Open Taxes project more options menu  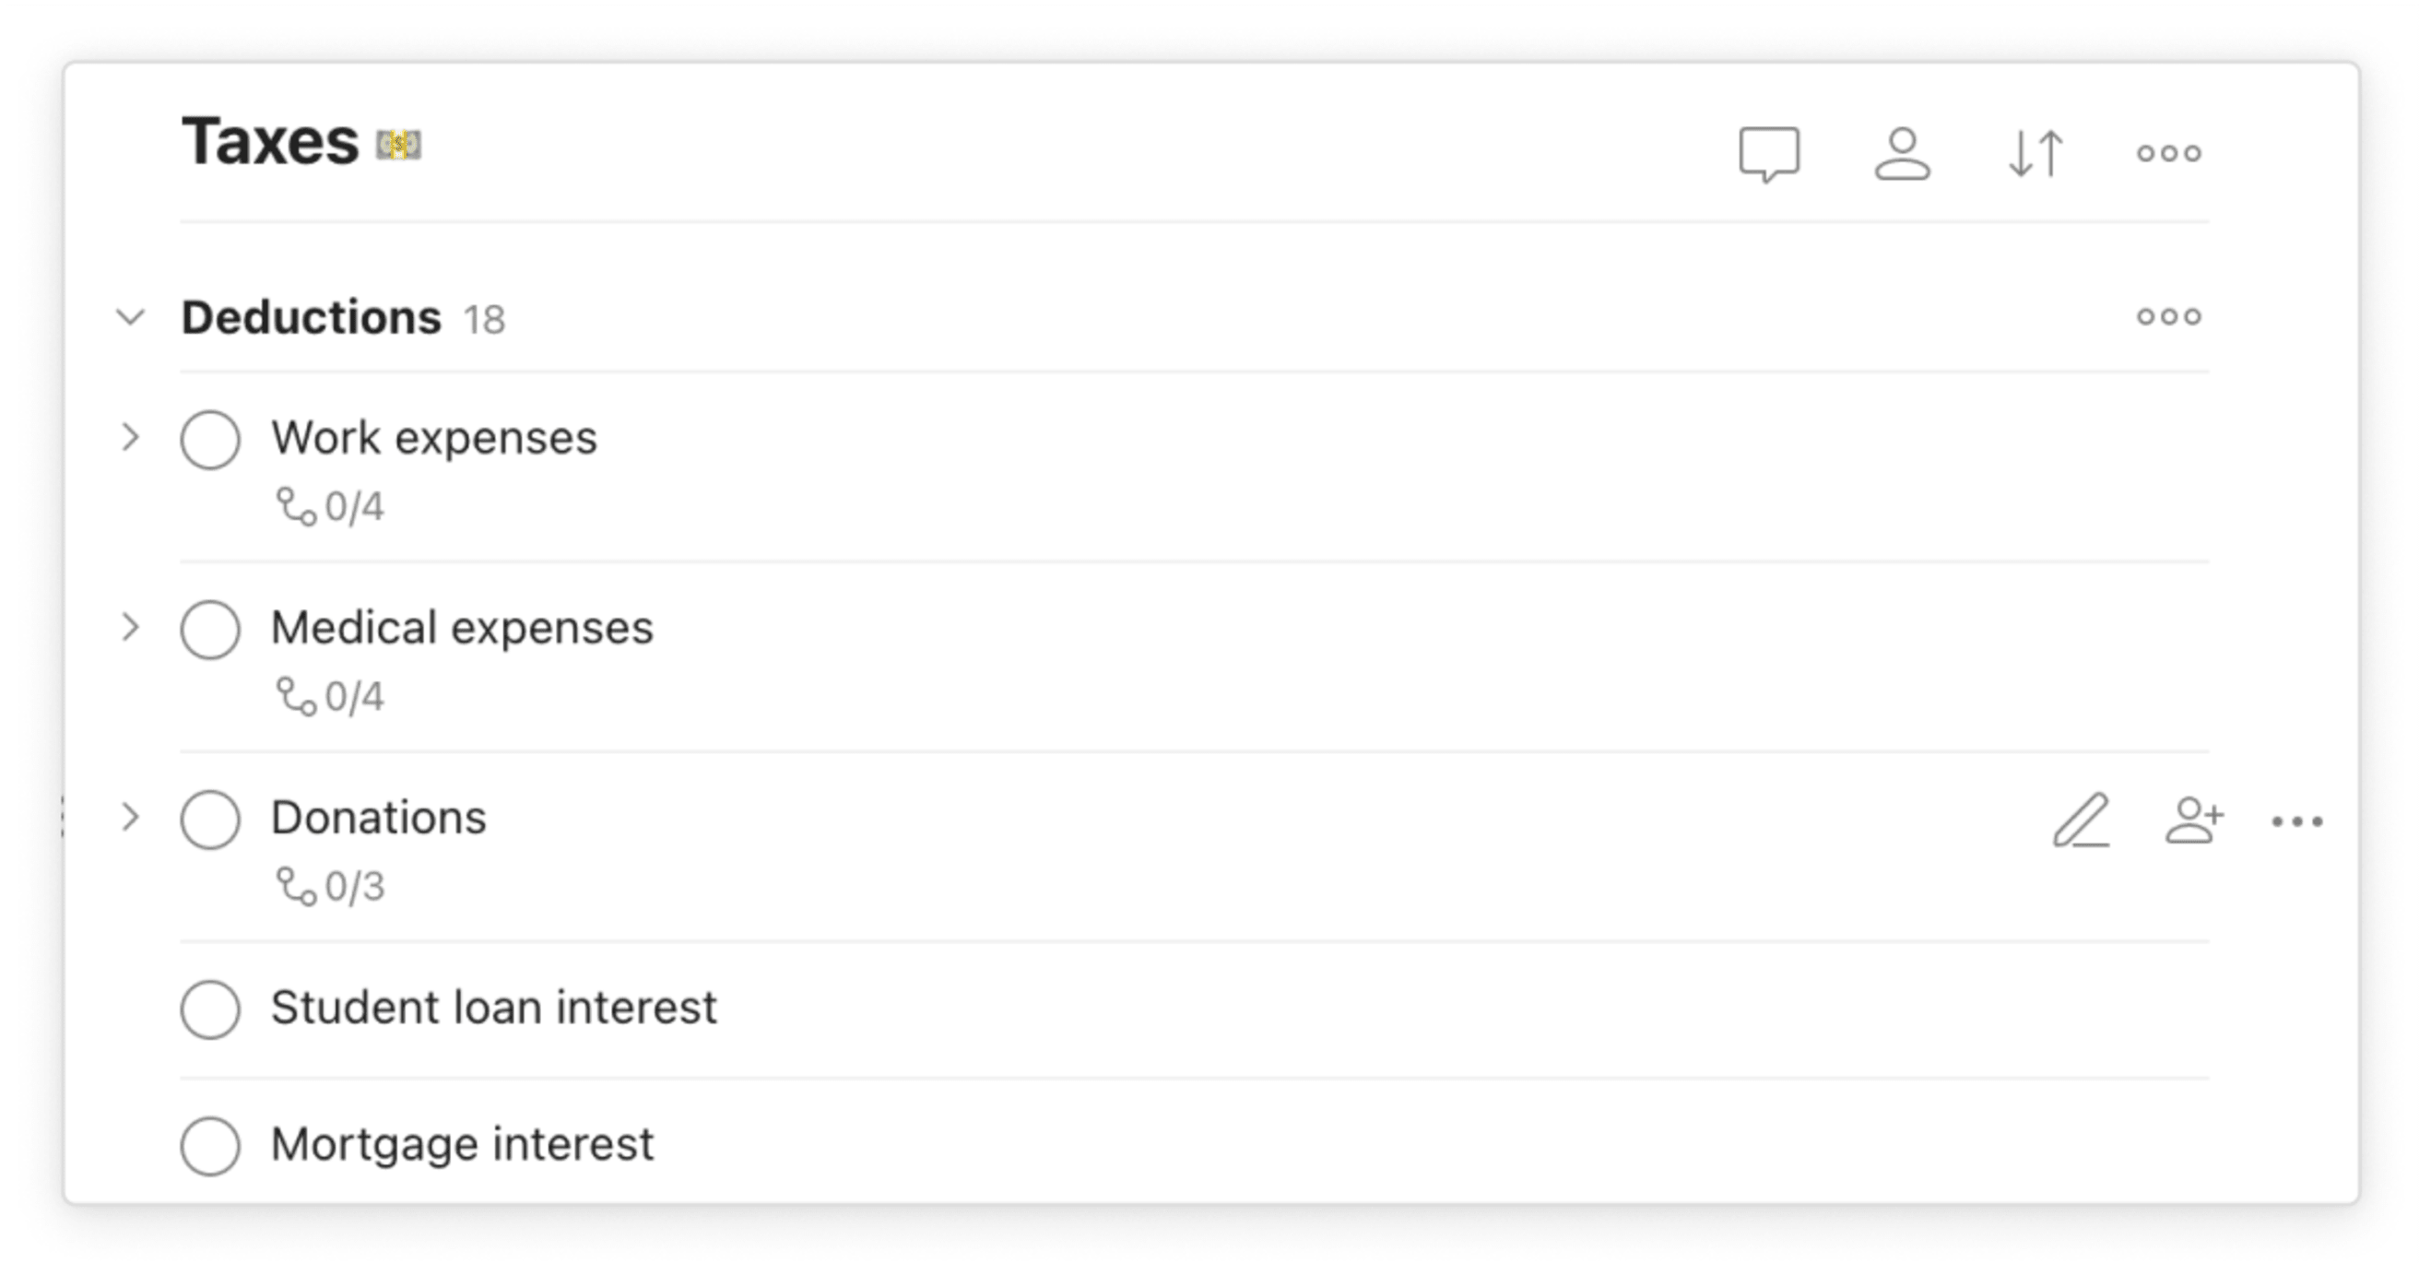pos(2169,153)
